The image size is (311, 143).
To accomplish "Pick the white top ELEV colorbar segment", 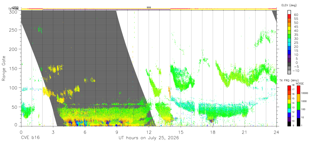I will [289, 12].
